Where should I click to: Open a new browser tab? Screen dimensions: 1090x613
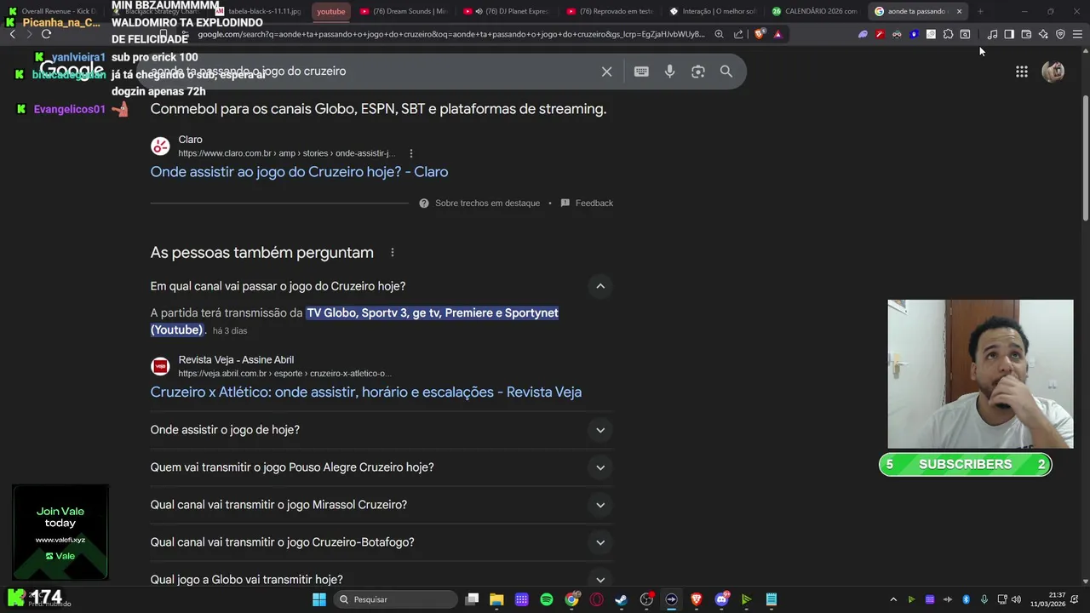pyautogui.click(x=980, y=11)
